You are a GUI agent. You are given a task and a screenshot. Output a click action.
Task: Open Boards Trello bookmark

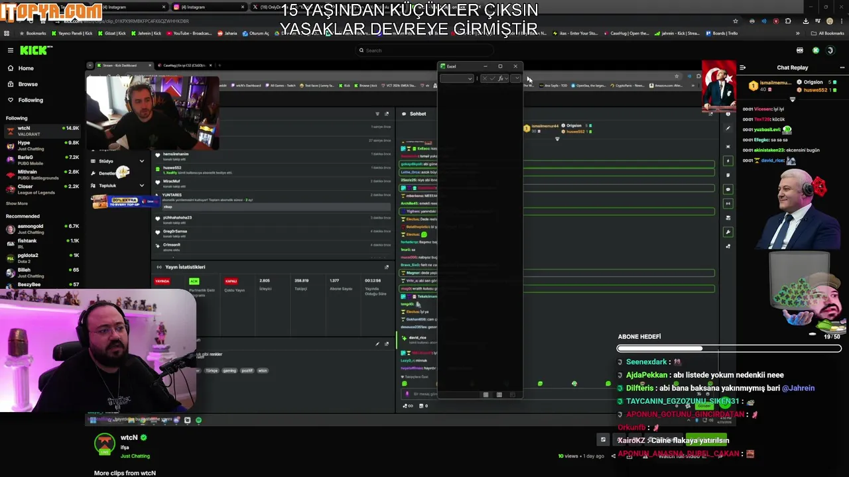pos(722,33)
